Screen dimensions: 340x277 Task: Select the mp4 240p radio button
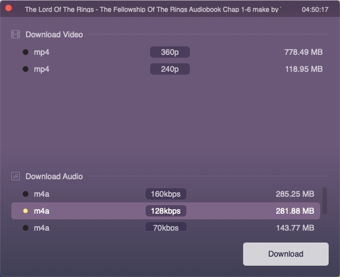(25, 69)
